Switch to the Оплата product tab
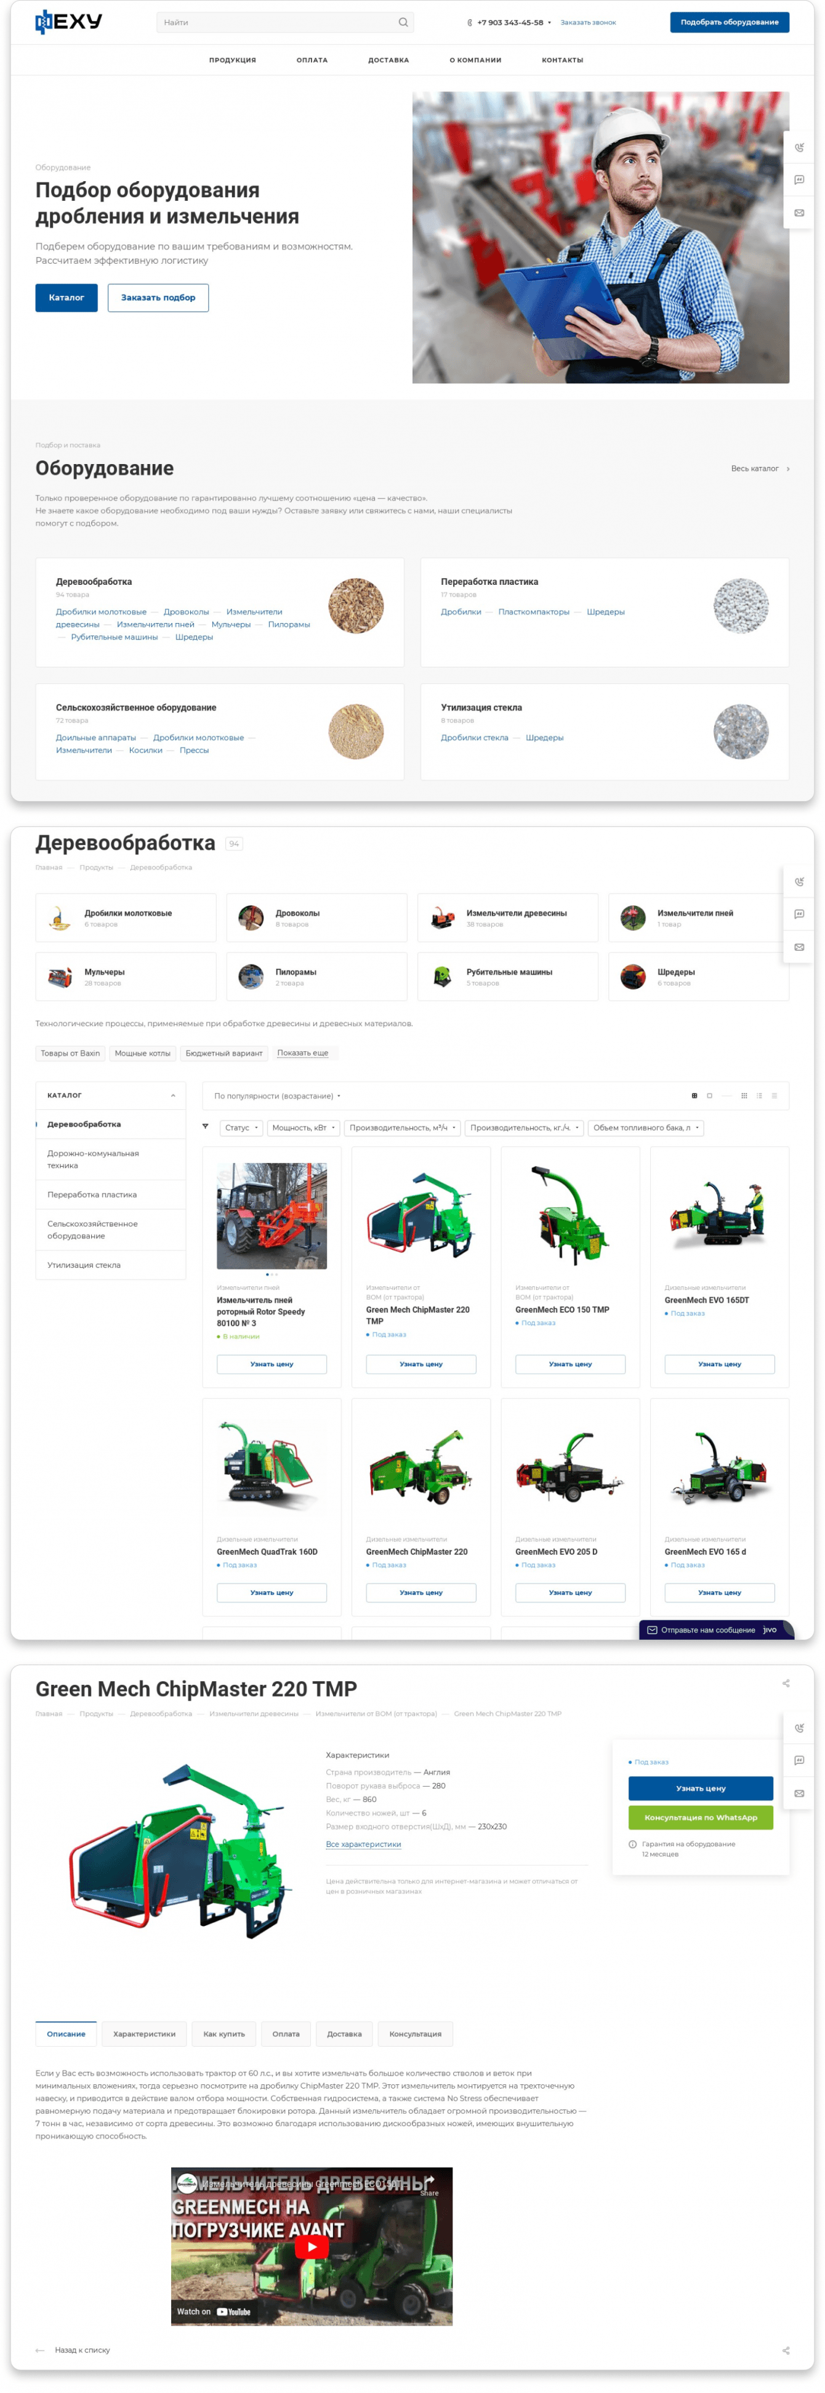This screenshot has width=825, height=2393. pos(286,2034)
